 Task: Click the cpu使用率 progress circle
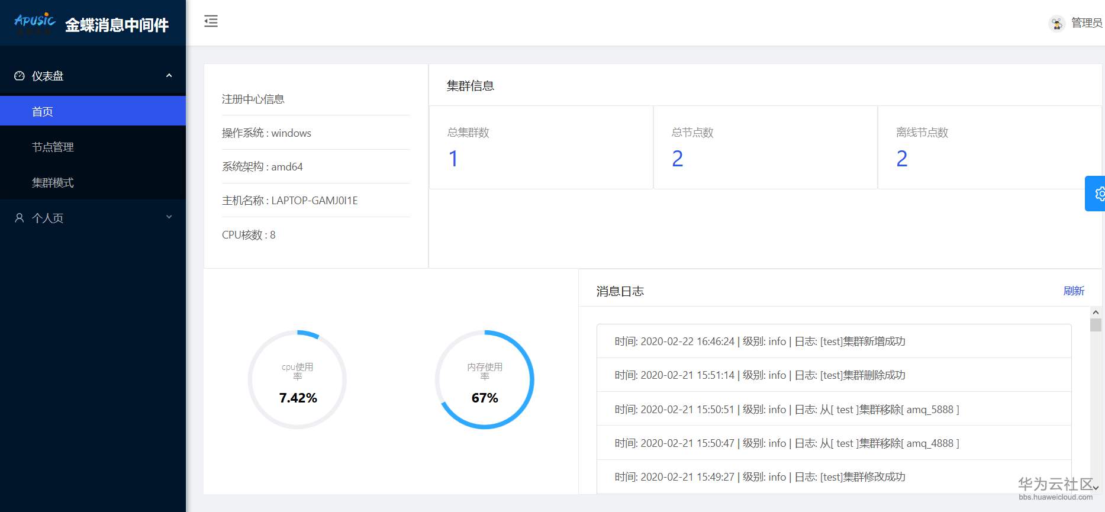(x=297, y=379)
